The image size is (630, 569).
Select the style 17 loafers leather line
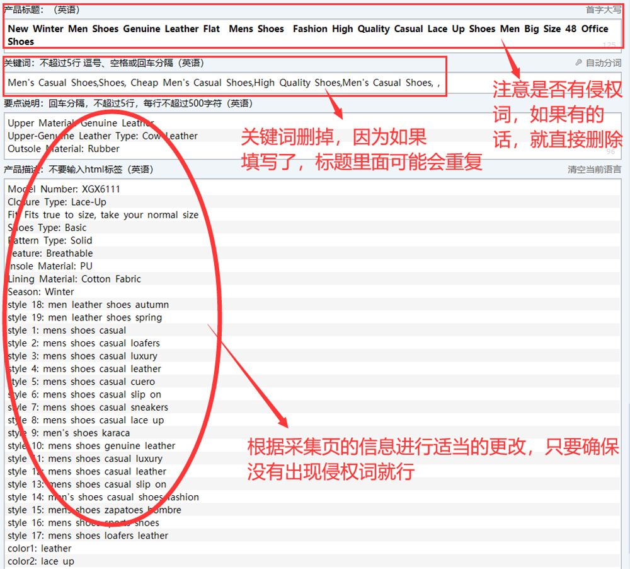click(88, 536)
